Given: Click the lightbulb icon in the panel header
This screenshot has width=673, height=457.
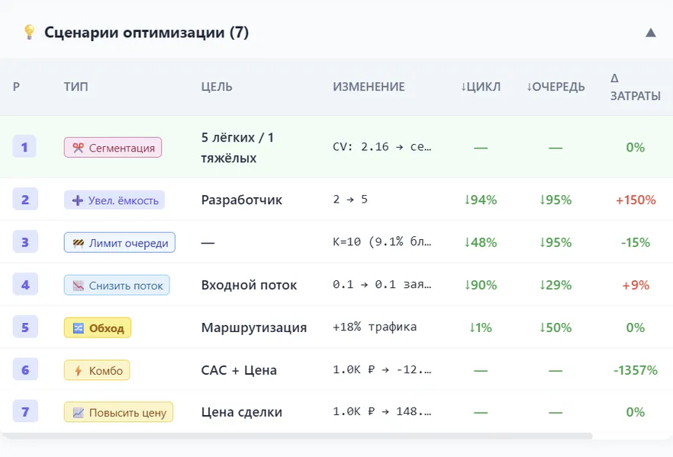Looking at the screenshot, I should (29, 32).
